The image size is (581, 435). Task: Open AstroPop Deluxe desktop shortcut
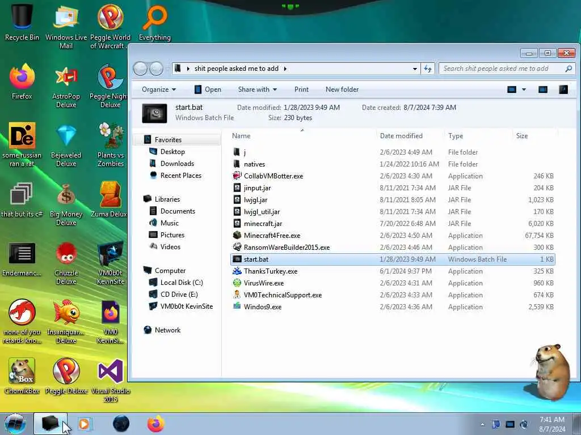[66, 86]
